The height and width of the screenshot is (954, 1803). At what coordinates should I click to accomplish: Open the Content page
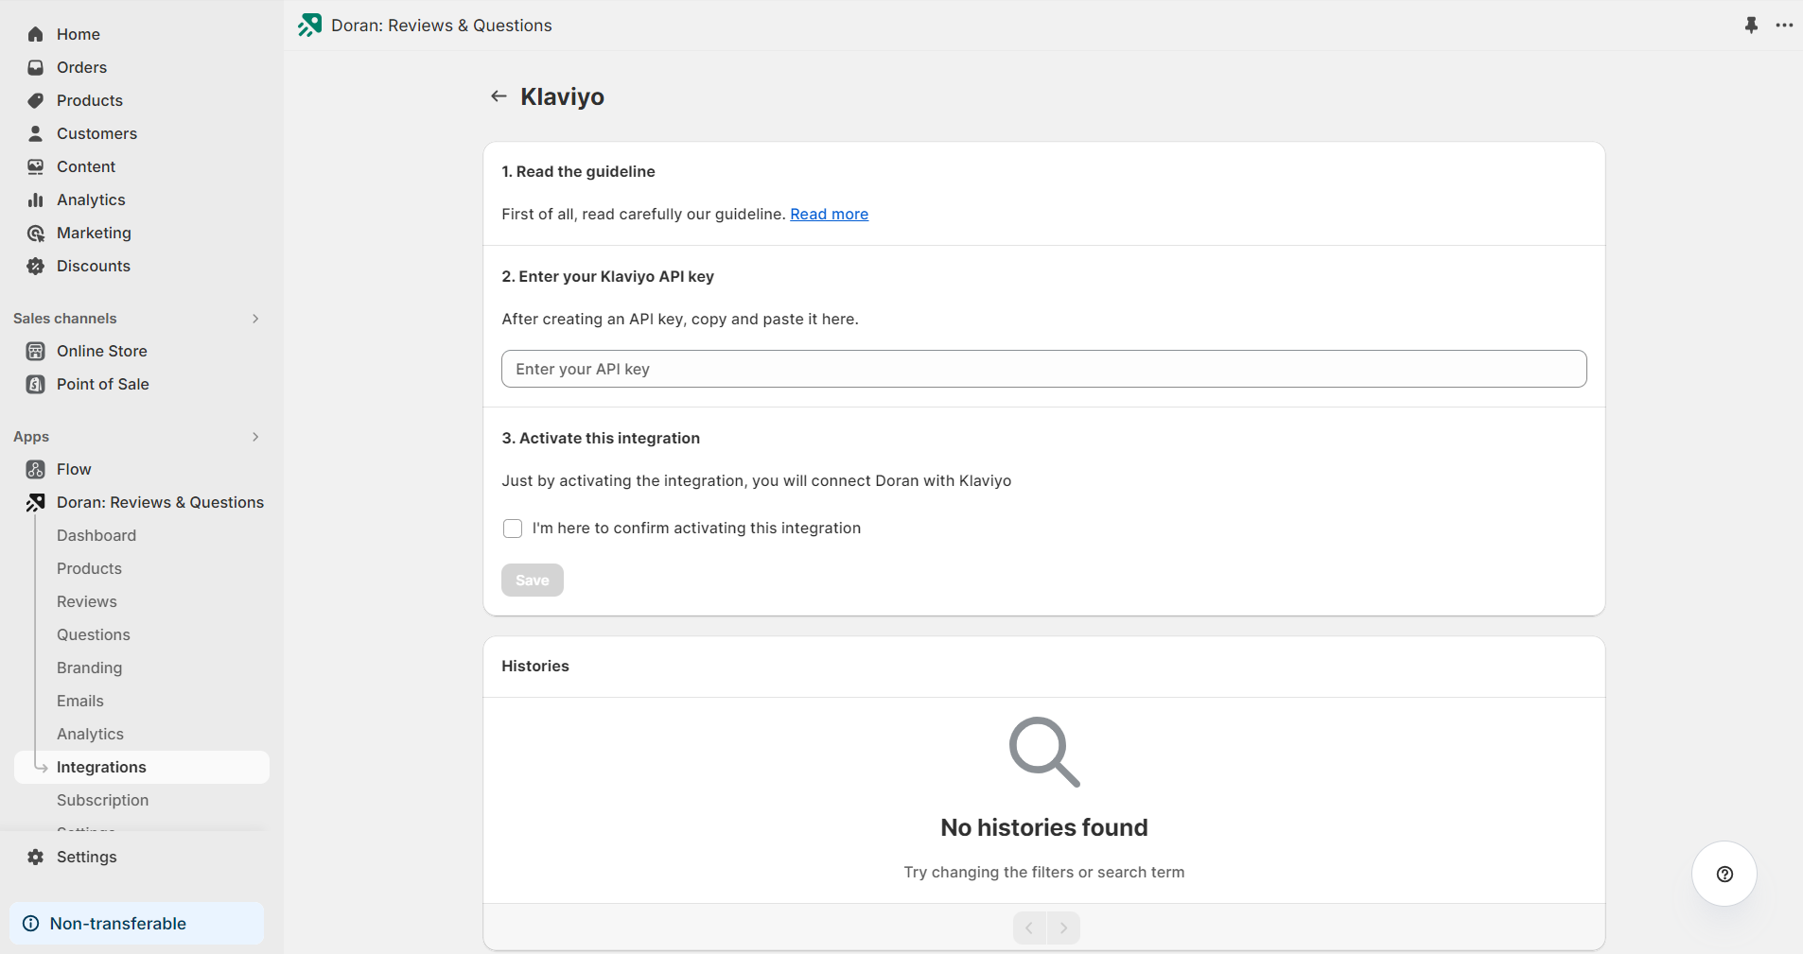86,166
